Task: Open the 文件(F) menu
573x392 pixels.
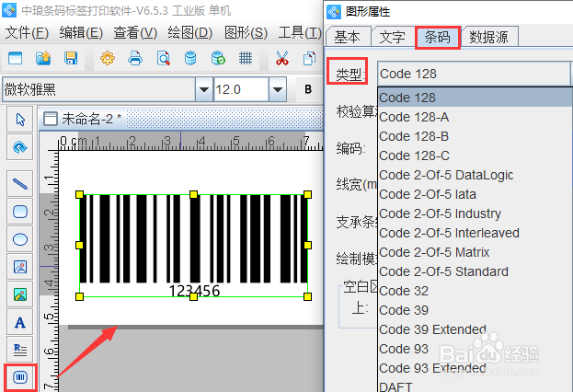Action: pos(27,33)
